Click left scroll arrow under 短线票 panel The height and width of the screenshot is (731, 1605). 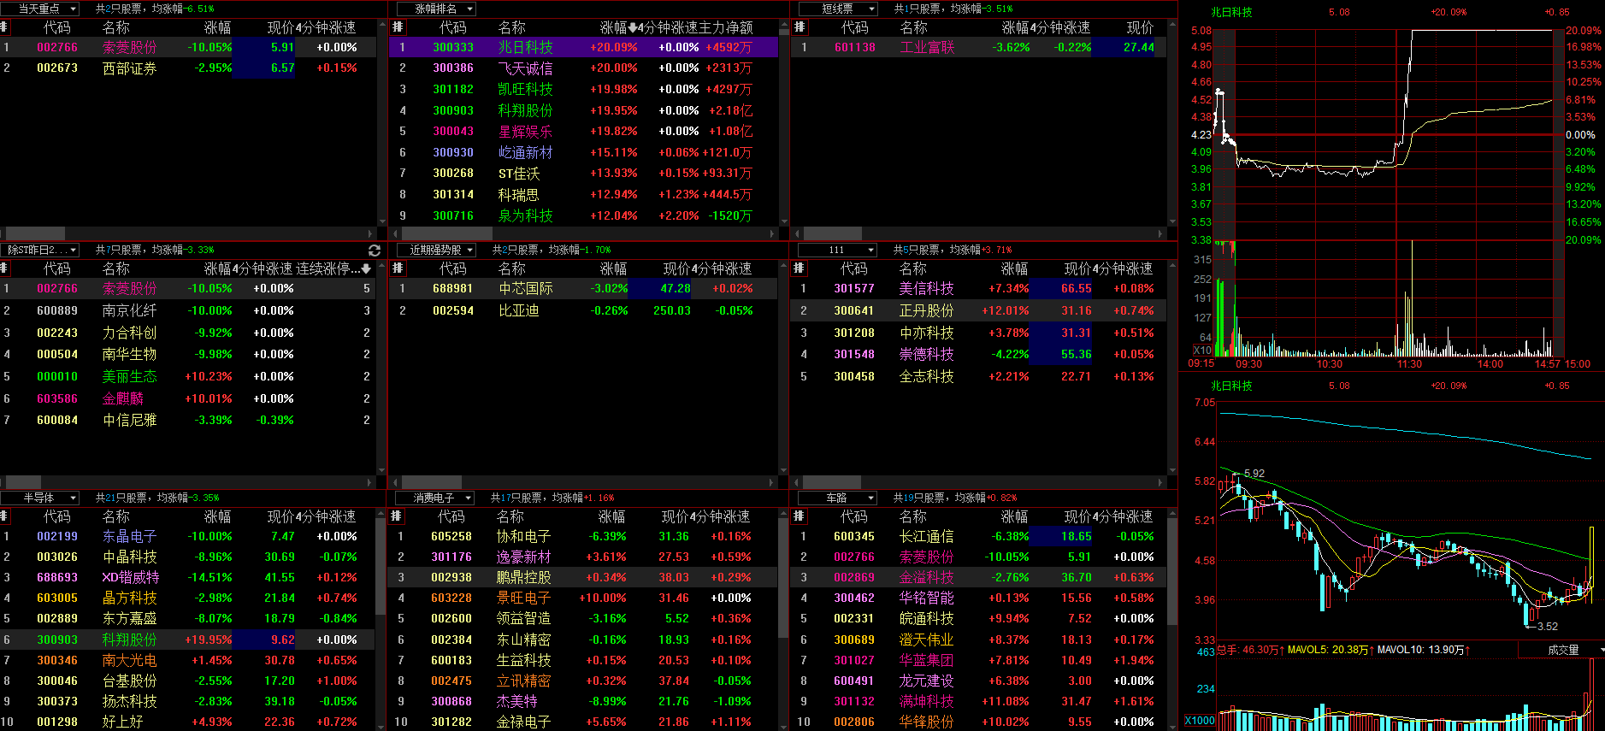[x=797, y=233]
